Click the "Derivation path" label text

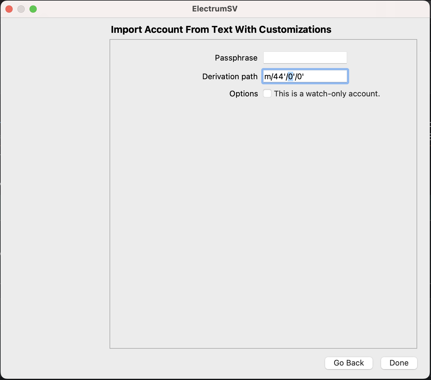point(230,76)
